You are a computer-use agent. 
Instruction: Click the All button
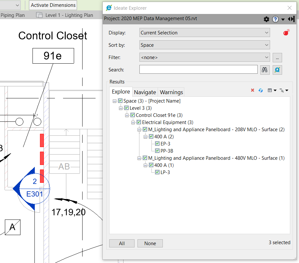point(122,243)
